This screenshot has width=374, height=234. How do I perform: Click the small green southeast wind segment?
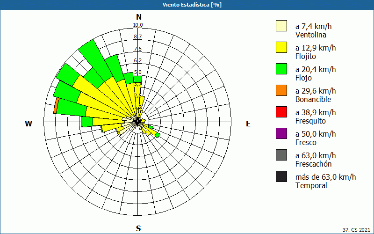point(158,135)
